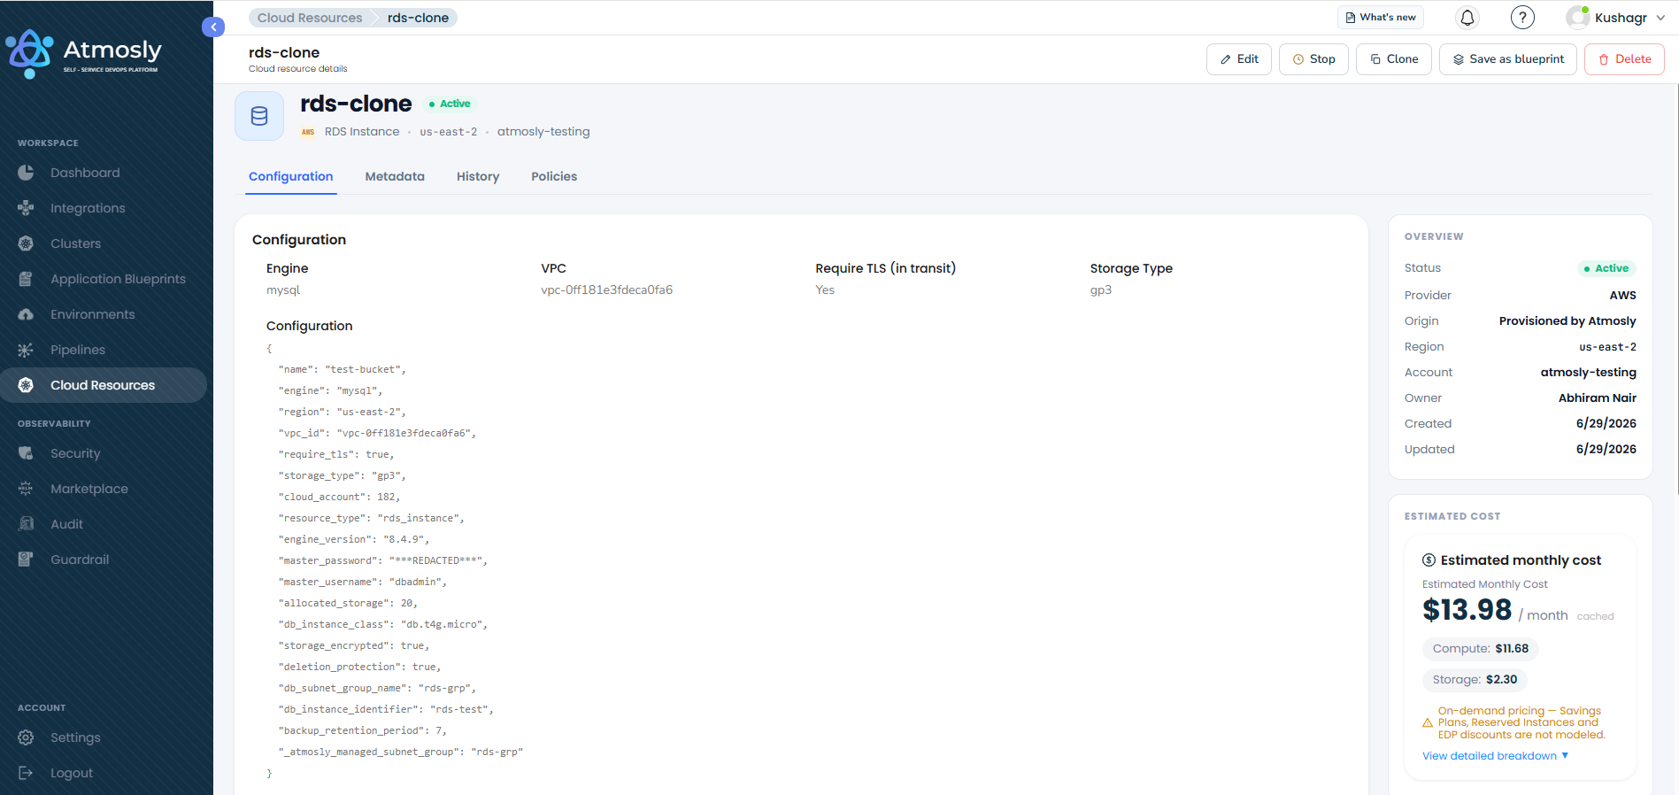Click the Environments cloud icon
This screenshot has width=1679, height=795.
(x=26, y=314)
